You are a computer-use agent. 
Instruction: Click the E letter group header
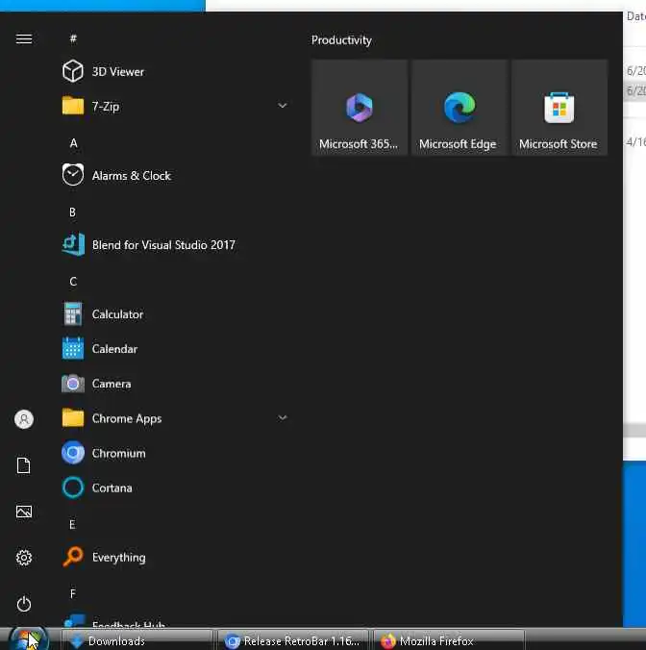(x=72, y=525)
